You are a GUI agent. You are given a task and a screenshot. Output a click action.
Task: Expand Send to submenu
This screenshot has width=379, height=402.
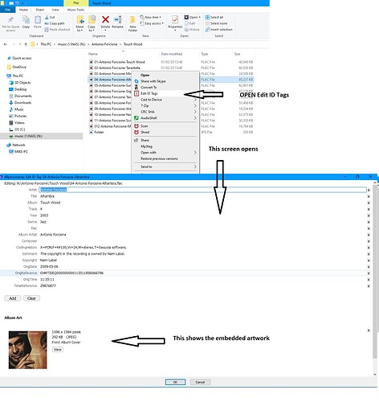click(x=195, y=166)
